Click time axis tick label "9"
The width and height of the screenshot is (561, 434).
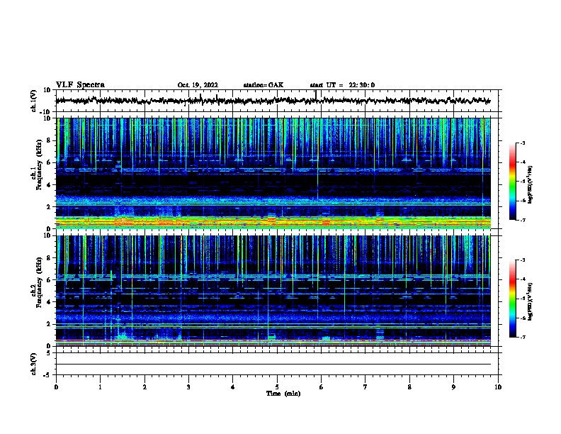pos(453,387)
